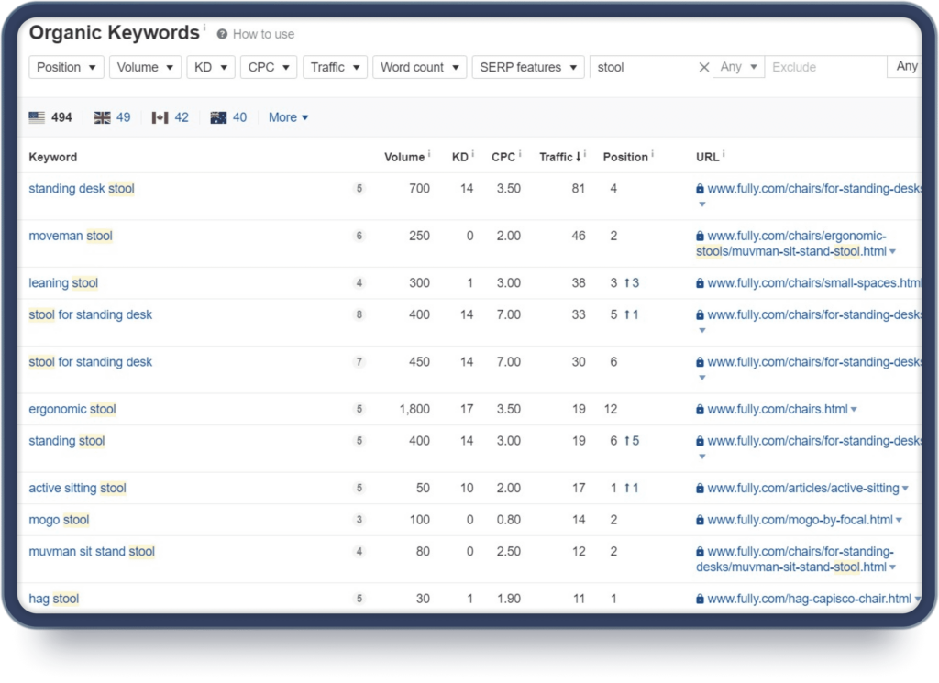Open the standing stool keyword link
This screenshot has height=683, width=939.
pyautogui.click(x=66, y=441)
